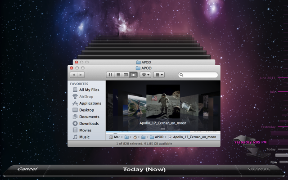Click Cancel to exit Time Machine
This screenshot has height=180, width=288.
pyautogui.click(x=27, y=169)
